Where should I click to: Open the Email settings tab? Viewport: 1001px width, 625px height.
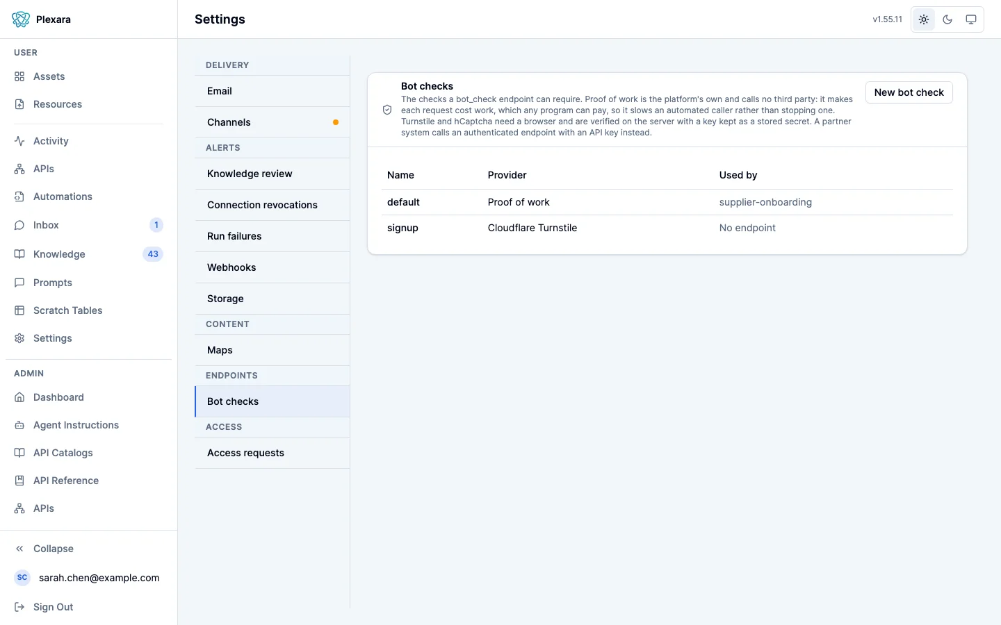click(272, 91)
